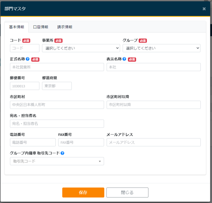Close the 部門マスタ dialog with X

[x=204, y=9]
